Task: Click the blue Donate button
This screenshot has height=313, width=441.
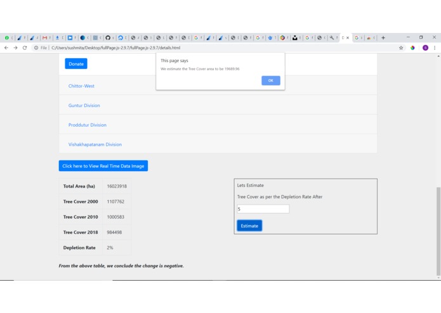Action: pos(76,64)
